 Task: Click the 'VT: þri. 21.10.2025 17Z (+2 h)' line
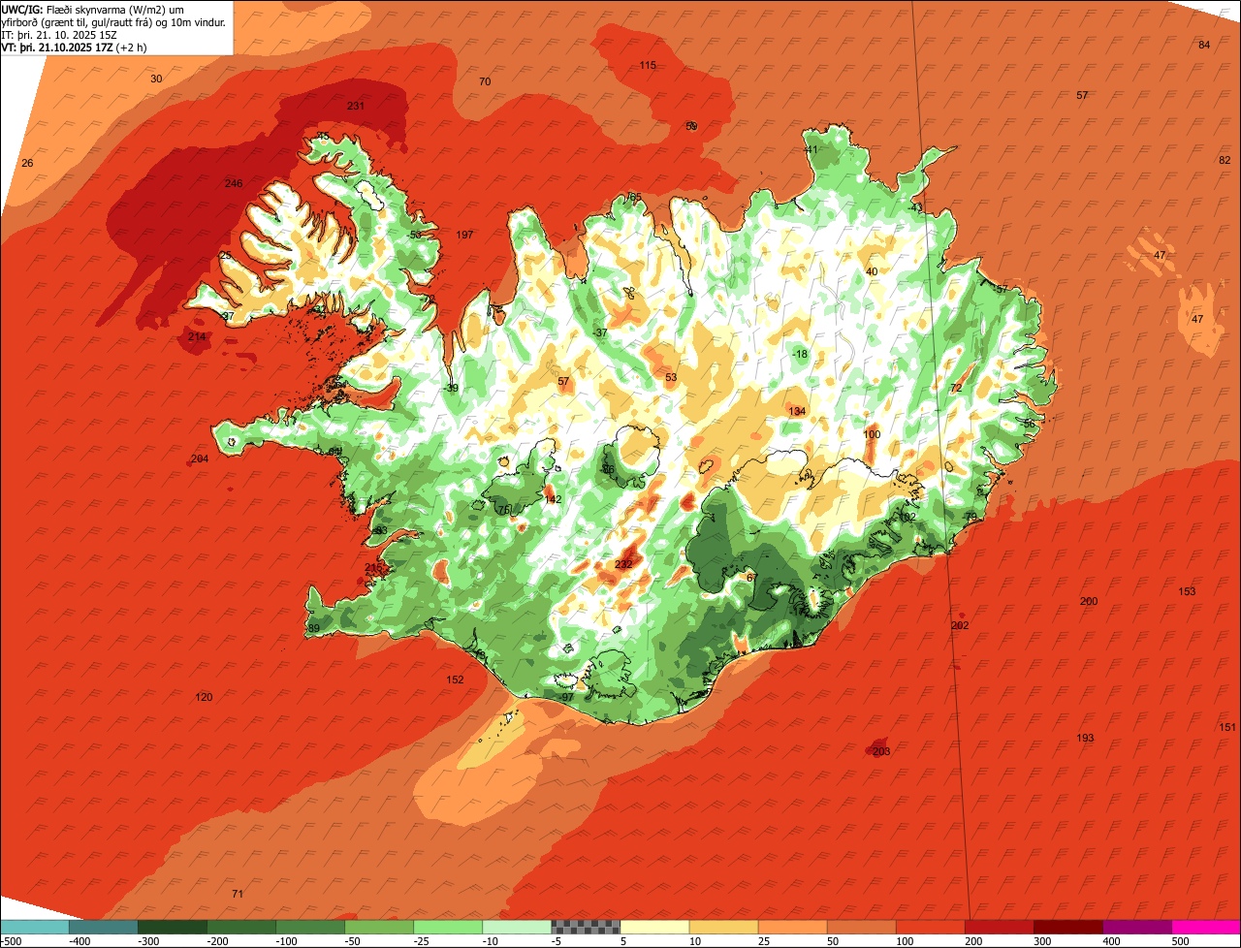coord(73,47)
